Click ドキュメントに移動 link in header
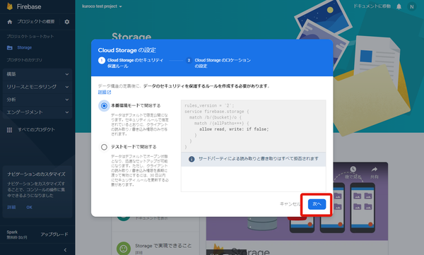This screenshot has width=424, height=255. point(372,6)
